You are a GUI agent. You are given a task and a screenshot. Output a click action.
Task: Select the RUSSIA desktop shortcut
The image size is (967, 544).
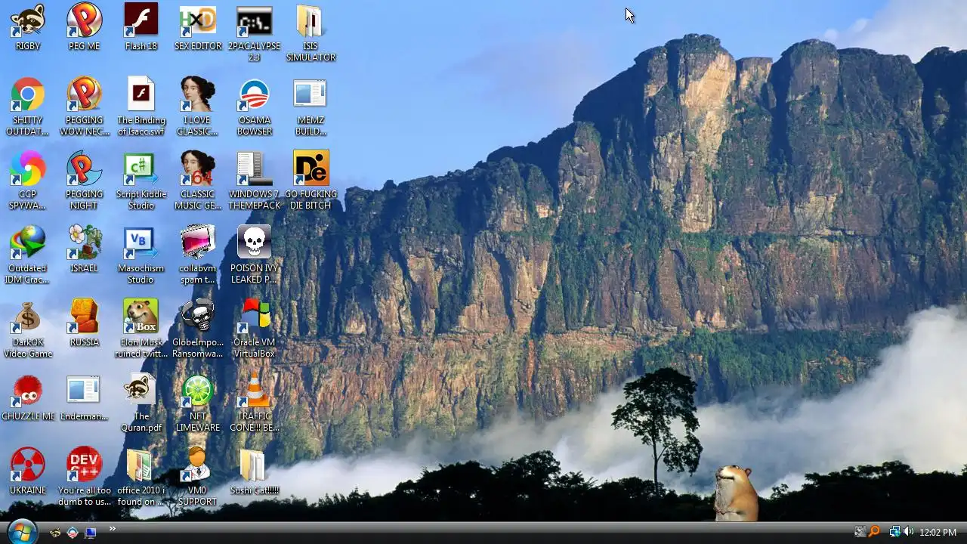tap(84, 317)
